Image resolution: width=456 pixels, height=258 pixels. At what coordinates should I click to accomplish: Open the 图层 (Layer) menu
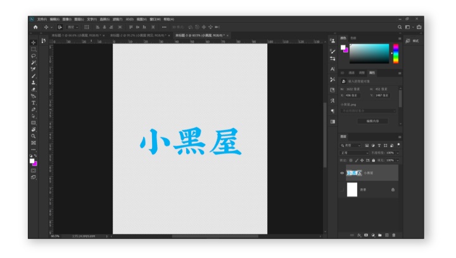[79, 19]
